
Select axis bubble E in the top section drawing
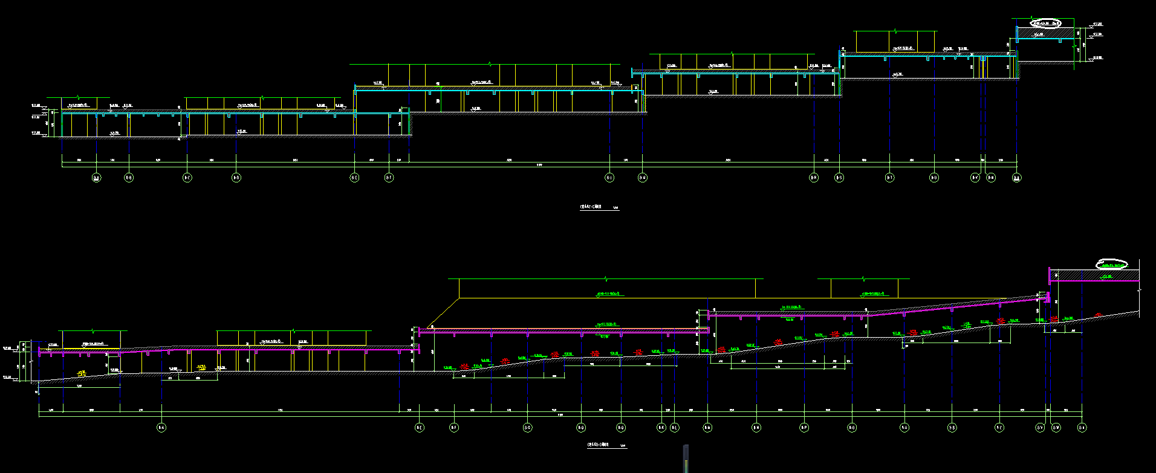click(x=354, y=178)
